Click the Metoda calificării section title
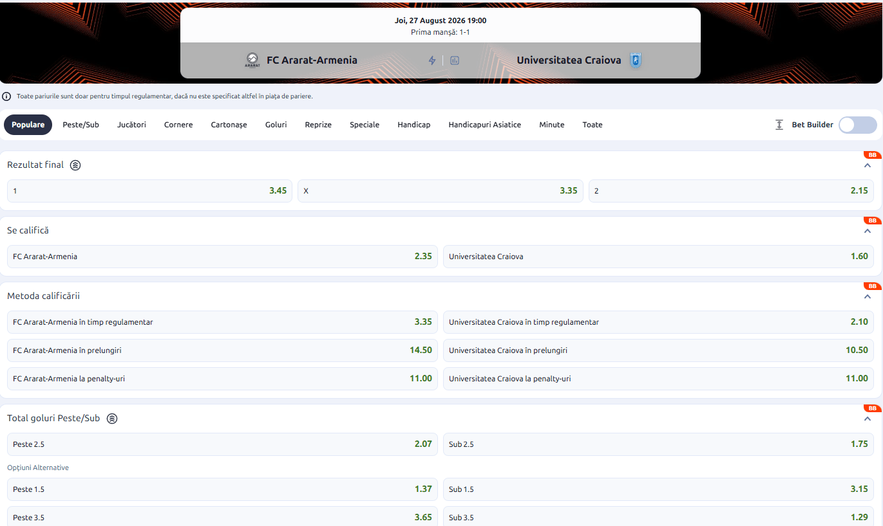This screenshot has width=883, height=526. 43,296
